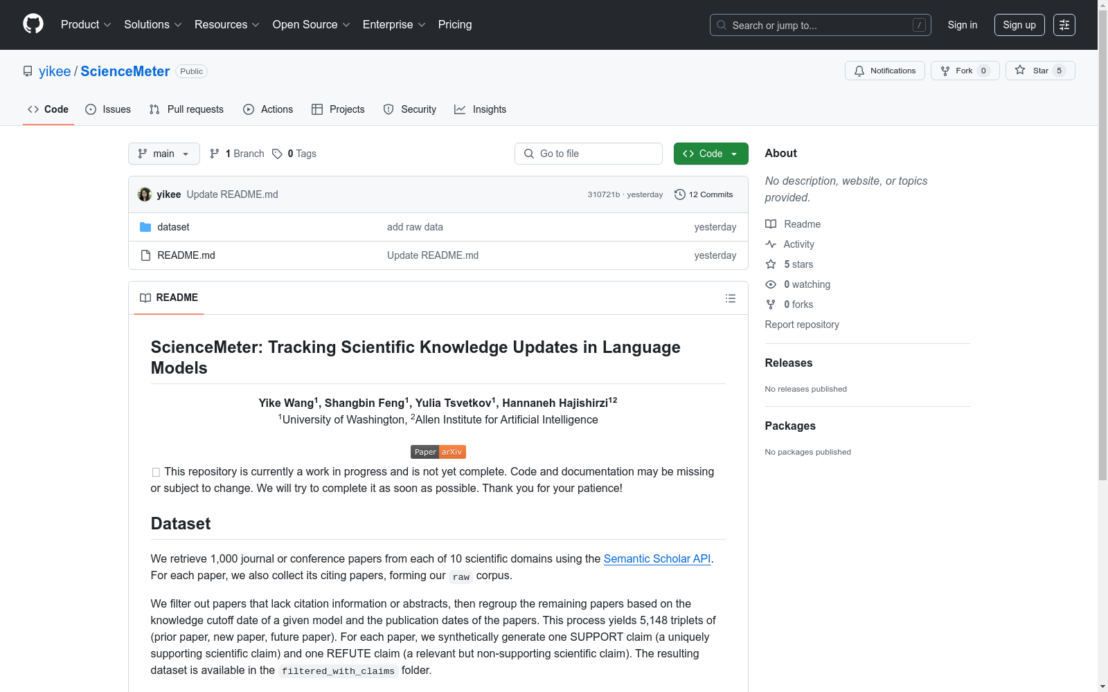Switch to the Insights tab

(x=481, y=109)
